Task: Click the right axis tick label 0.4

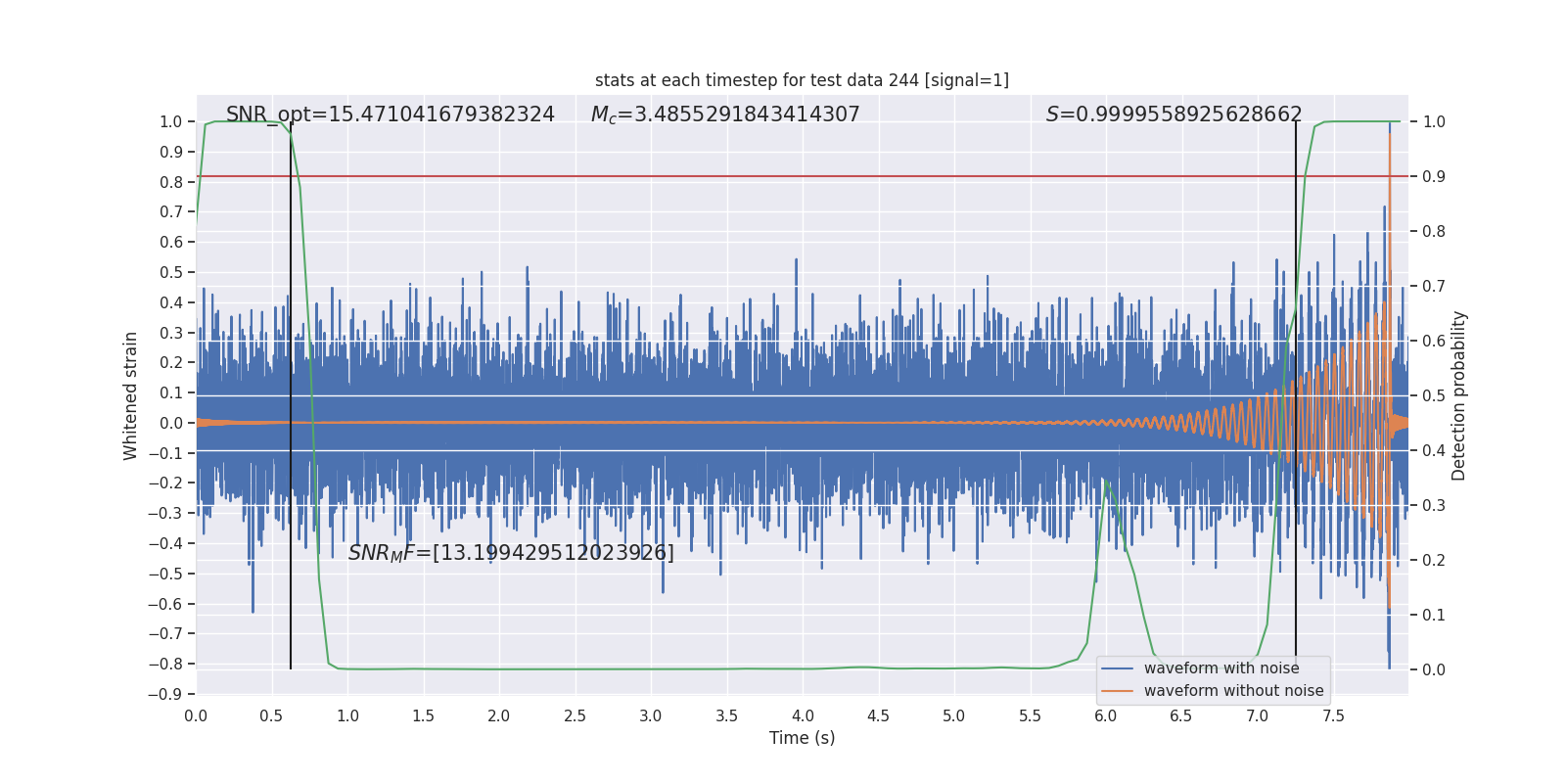Action: tap(1434, 451)
